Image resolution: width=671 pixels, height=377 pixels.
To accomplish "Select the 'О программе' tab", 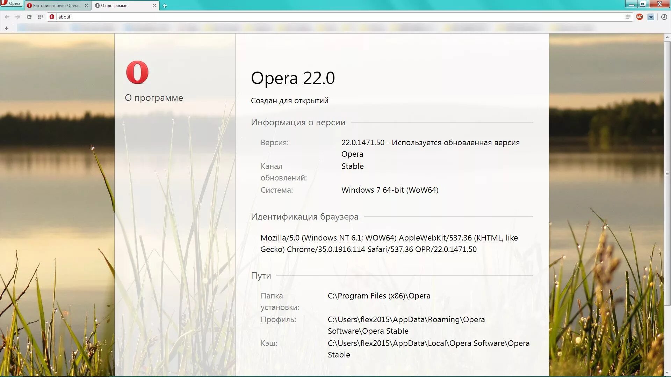I will point(119,6).
